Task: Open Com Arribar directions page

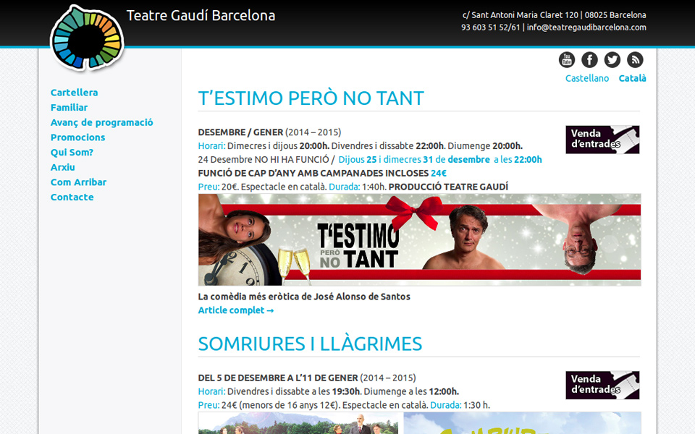Action: [x=78, y=182]
